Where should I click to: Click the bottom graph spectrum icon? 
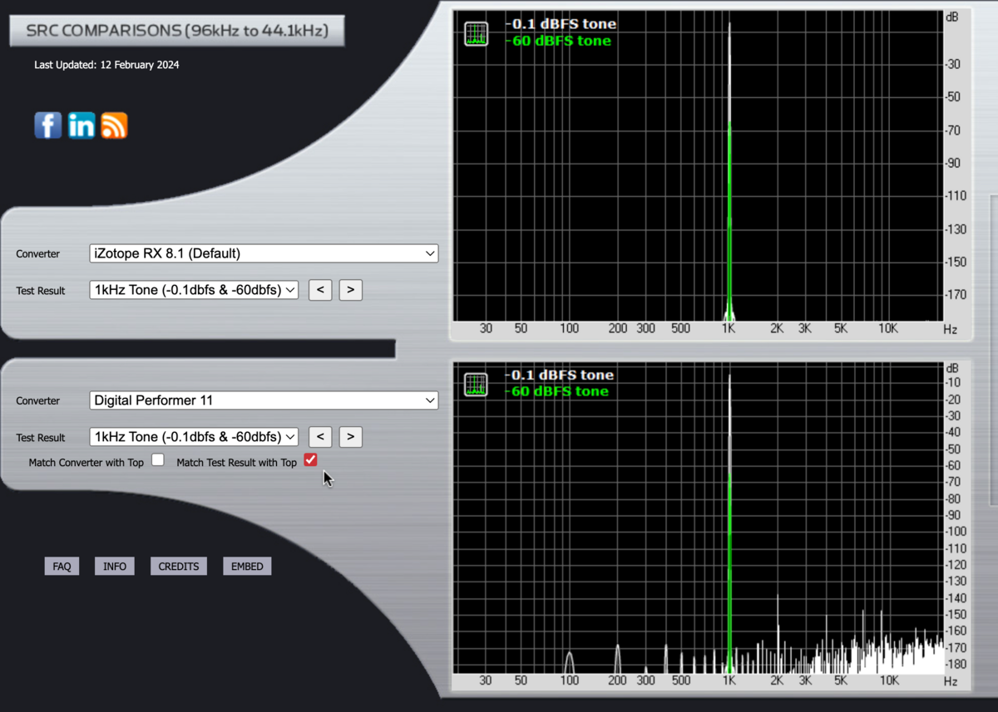click(477, 385)
